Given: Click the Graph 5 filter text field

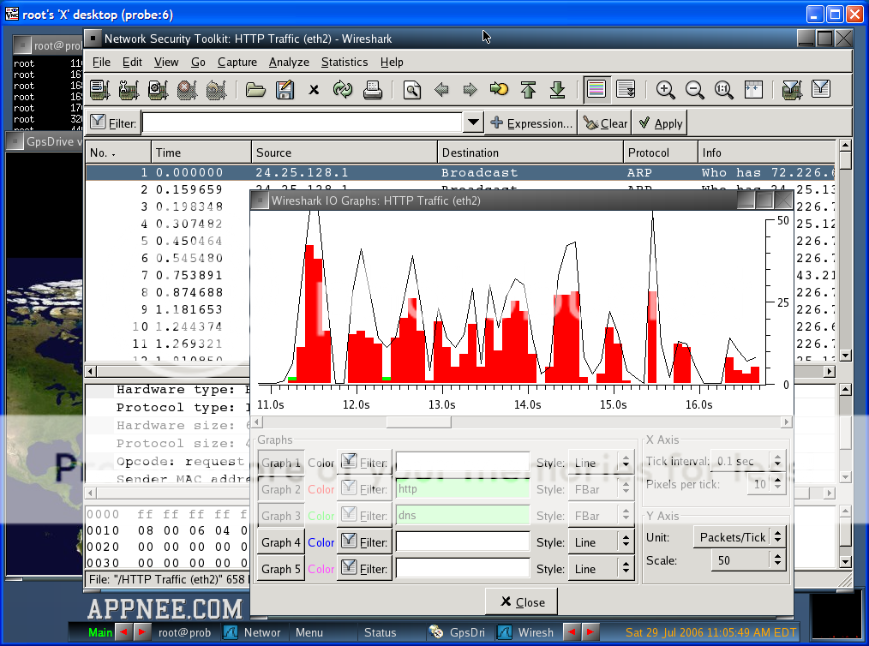Looking at the screenshot, I should pyautogui.click(x=463, y=569).
